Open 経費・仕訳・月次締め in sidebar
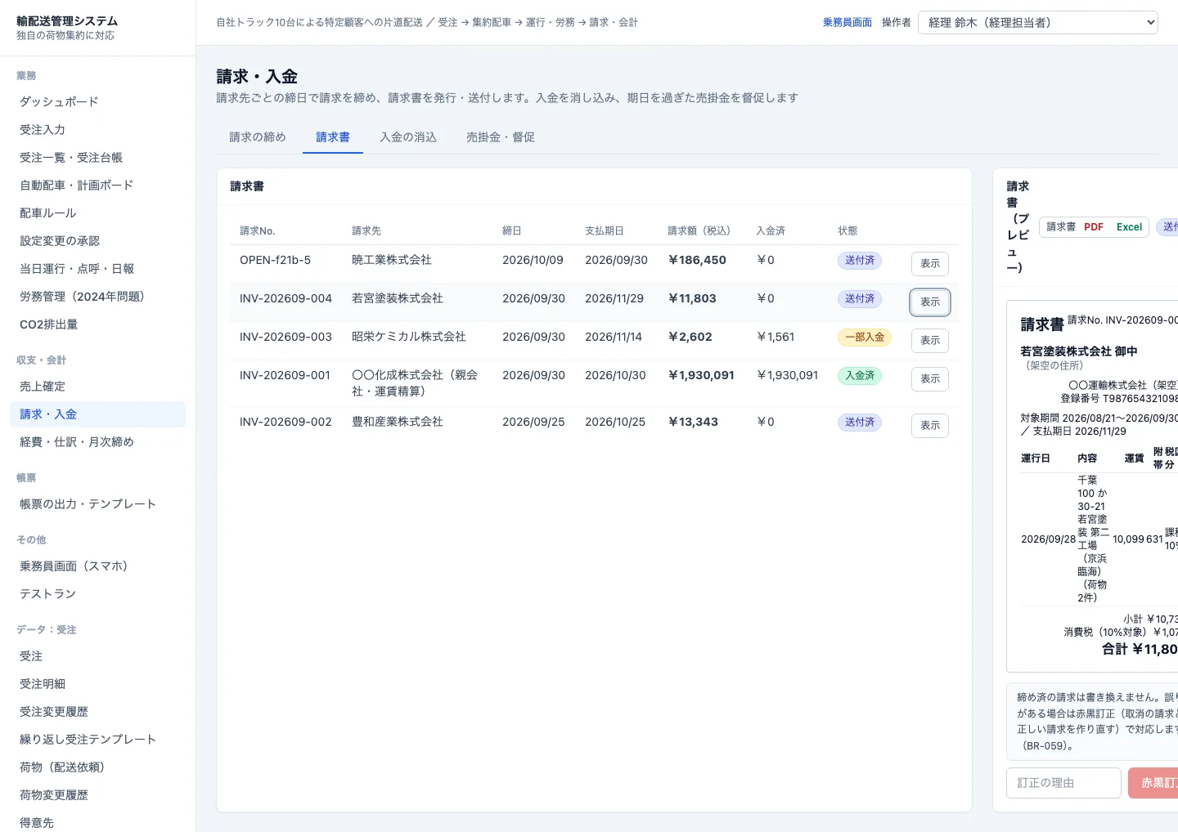1178x832 pixels. [98, 441]
